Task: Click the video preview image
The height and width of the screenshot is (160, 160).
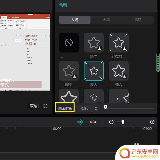Action: pyautogui.click(x=25, y=52)
